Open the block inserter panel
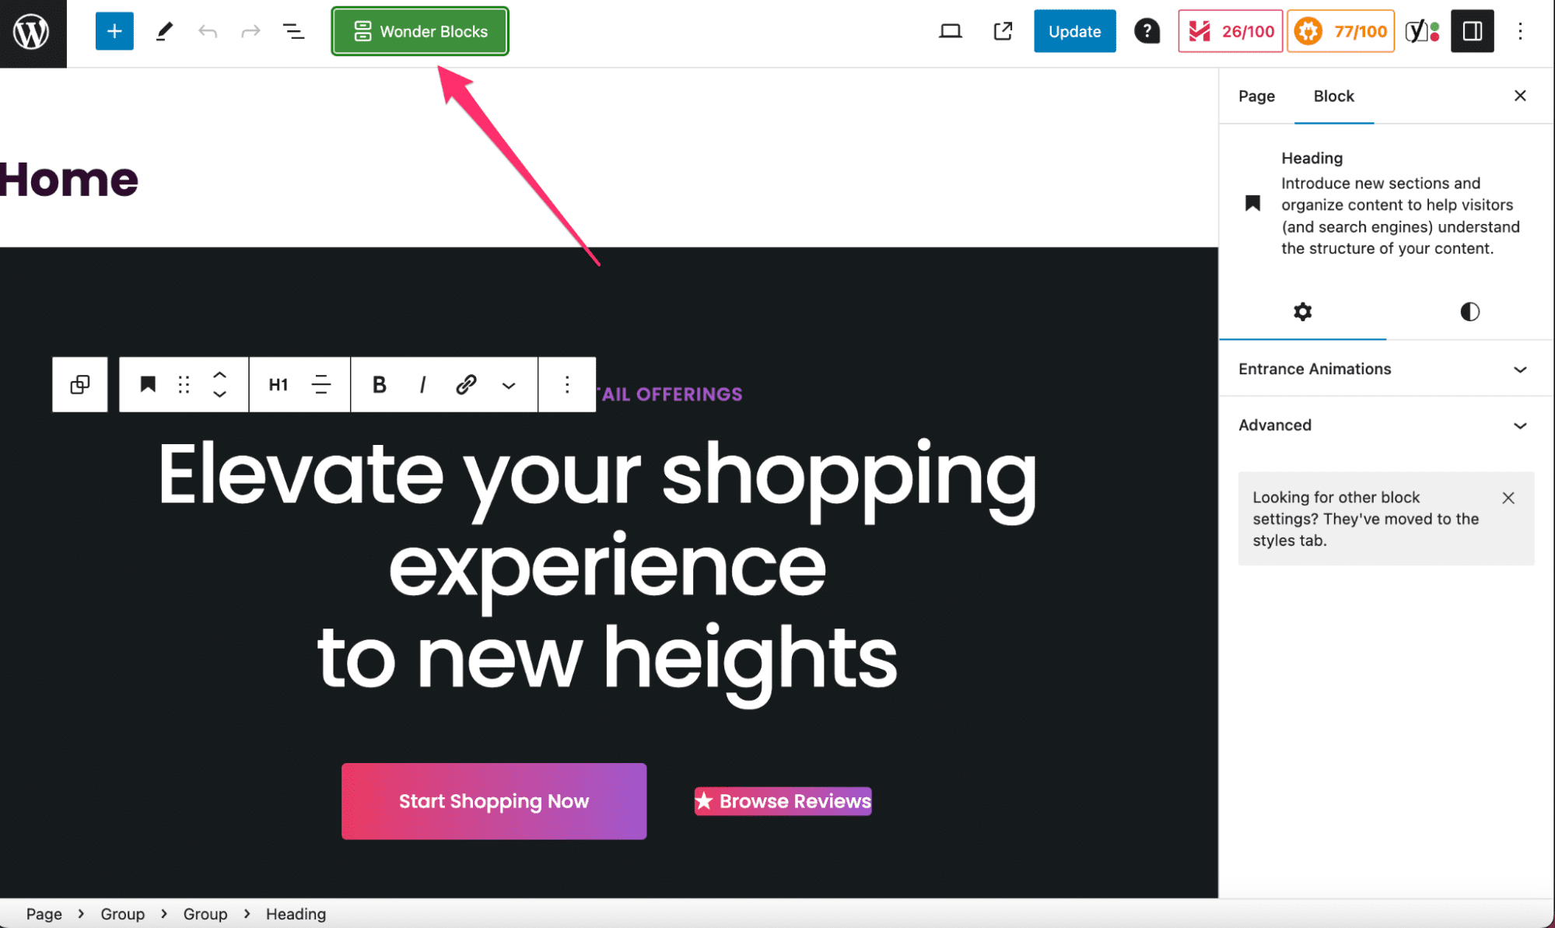 (x=114, y=31)
